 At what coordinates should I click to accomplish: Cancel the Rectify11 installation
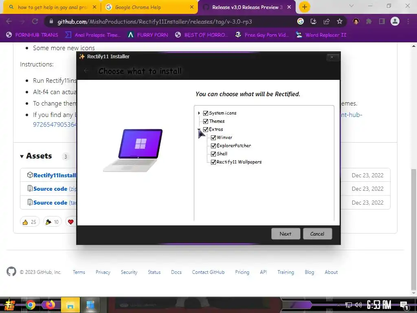(317, 234)
